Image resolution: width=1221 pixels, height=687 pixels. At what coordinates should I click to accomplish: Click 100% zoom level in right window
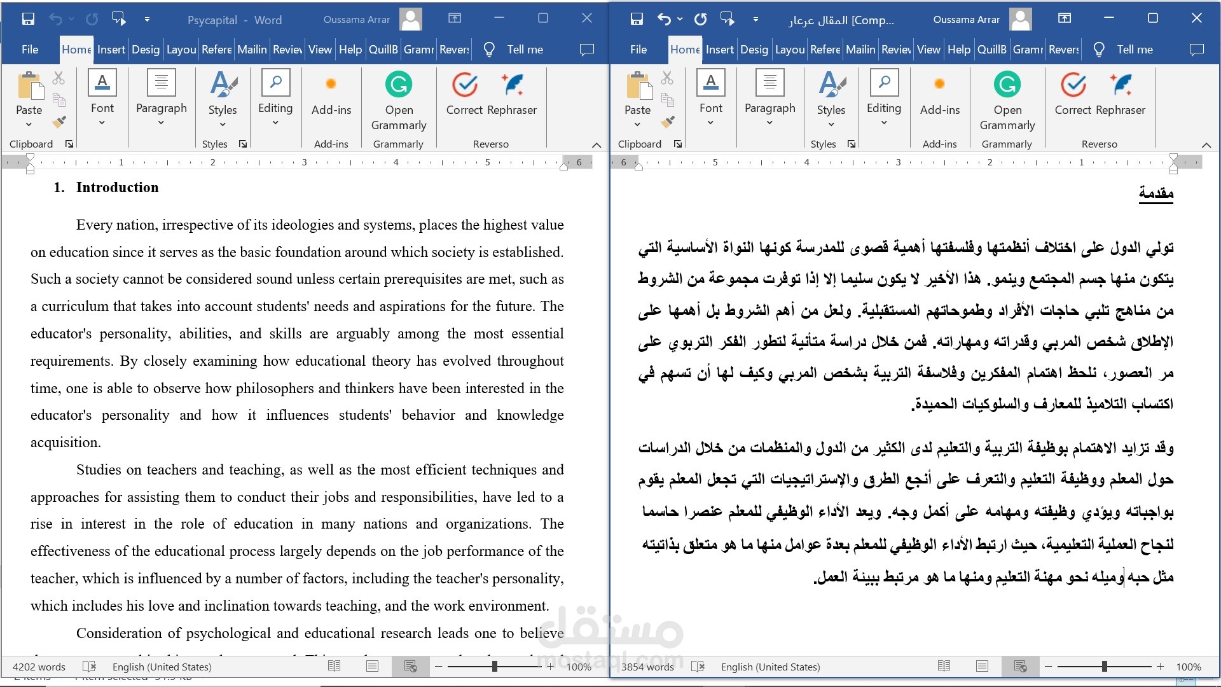[x=1189, y=667]
